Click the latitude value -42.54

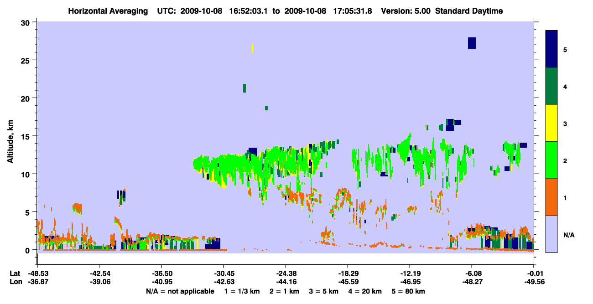tap(99, 273)
